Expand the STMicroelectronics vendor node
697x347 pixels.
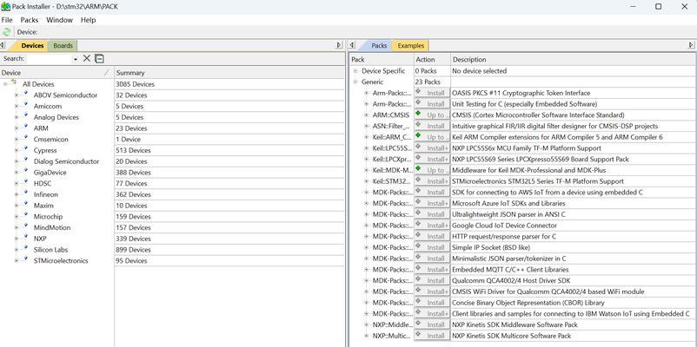(x=16, y=261)
